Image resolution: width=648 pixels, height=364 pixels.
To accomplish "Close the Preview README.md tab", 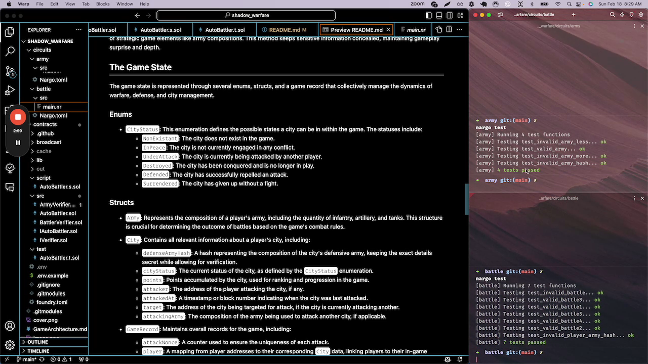I will tap(388, 30).
